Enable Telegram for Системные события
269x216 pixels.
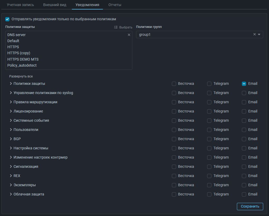[x=209, y=121]
